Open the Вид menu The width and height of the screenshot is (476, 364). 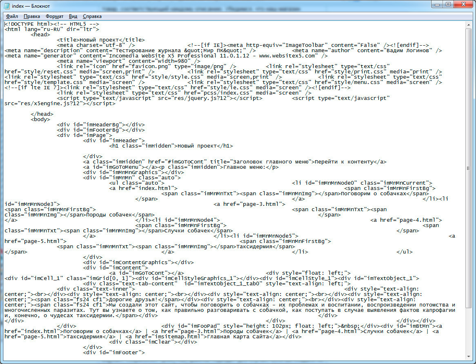73,16
